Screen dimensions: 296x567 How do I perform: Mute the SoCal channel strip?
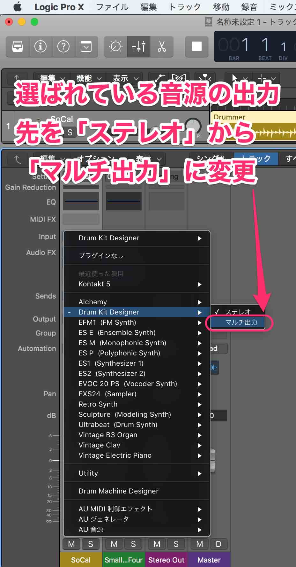pos(71,544)
